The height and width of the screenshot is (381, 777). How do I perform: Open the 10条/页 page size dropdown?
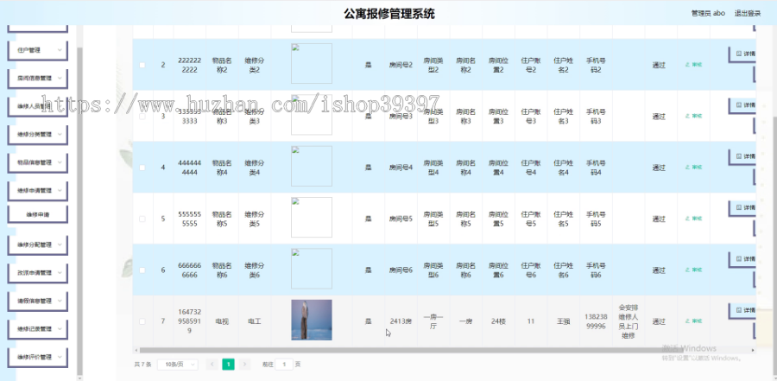(x=177, y=365)
